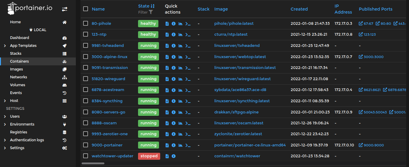Image resolution: width=409 pixels, height=167 pixels.
Task: Open published port 9000:9000 link
Action: pyautogui.click(x=371, y=145)
